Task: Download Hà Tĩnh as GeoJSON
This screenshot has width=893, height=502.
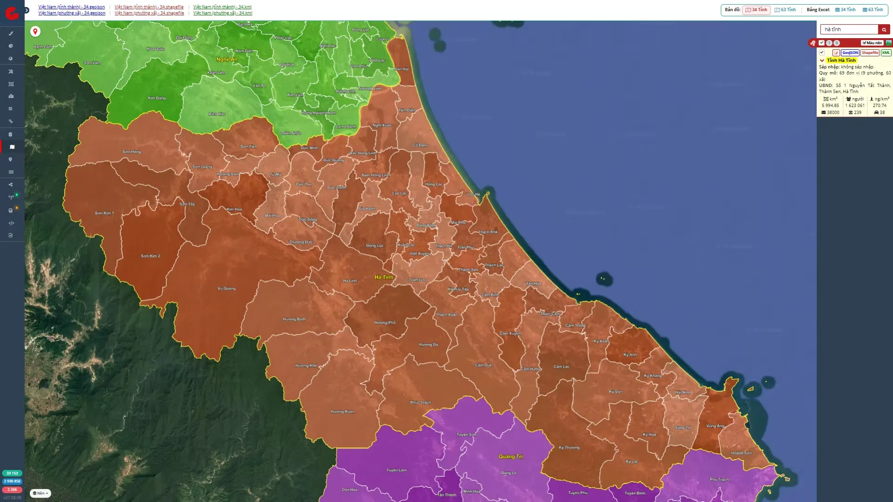Action: 850,53
